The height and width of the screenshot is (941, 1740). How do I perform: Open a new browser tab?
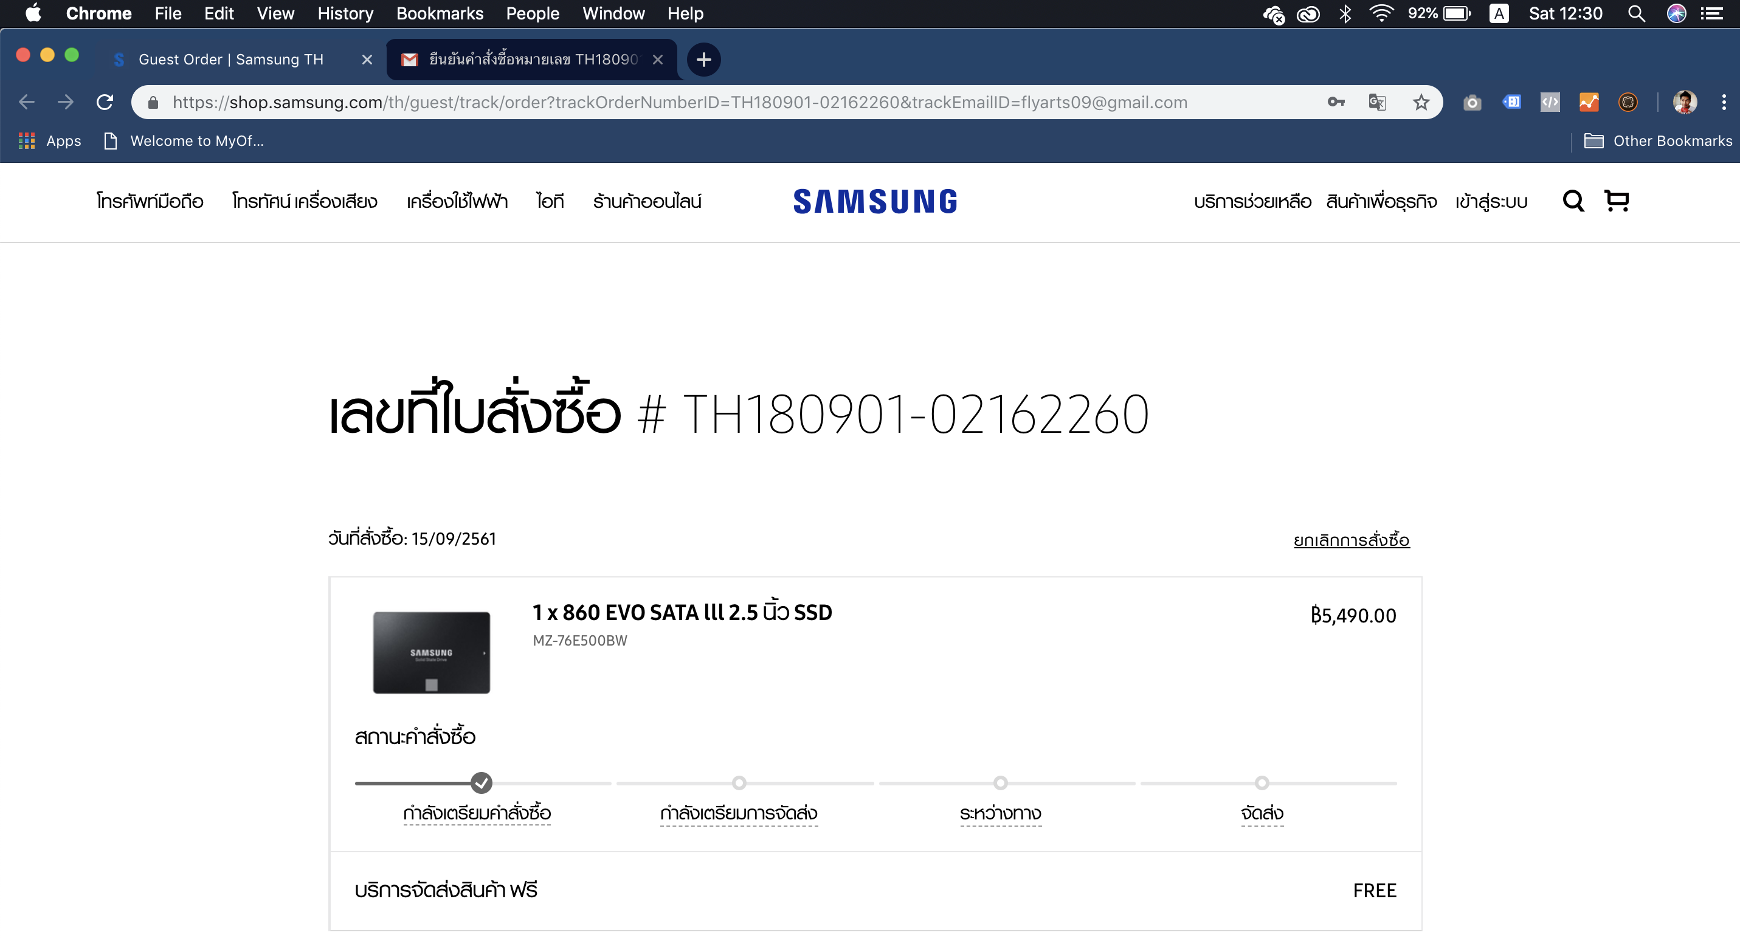click(703, 60)
